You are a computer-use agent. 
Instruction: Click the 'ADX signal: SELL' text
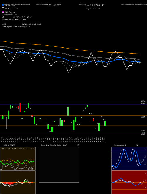(10, 26)
